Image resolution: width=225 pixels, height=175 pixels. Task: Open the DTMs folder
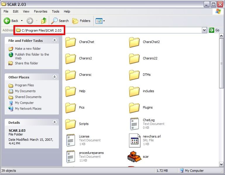point(134,75)
